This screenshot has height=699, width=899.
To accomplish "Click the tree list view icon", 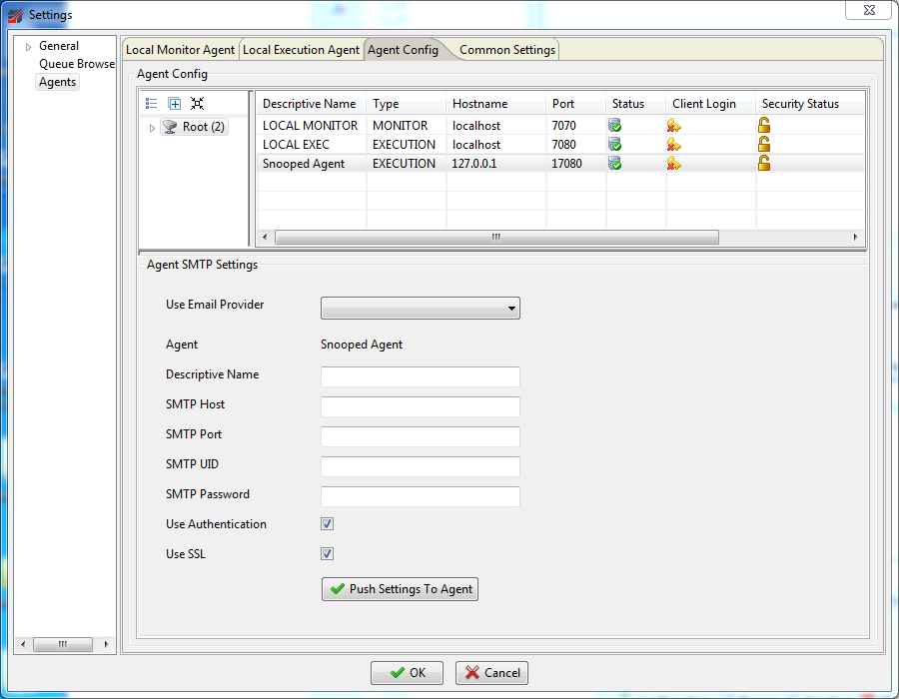I will tap(152, 103).
